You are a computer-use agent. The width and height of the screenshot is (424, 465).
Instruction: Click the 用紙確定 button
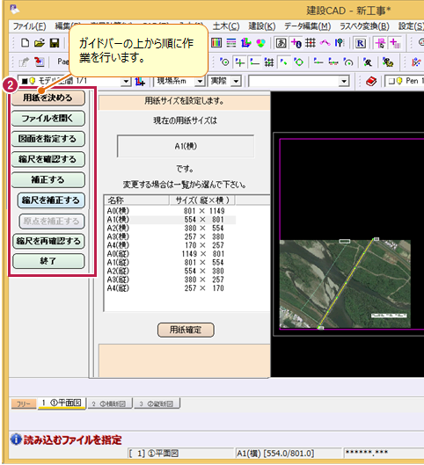[x=186, y=330]
